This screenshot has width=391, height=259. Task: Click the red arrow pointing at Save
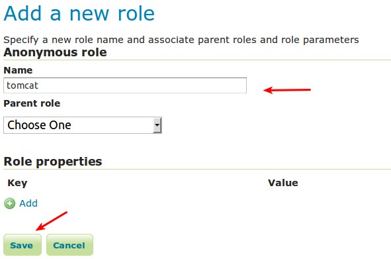52,221
